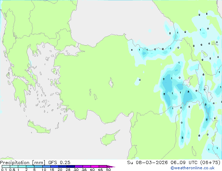This screenshot has height=171, width=222.
Task: Click the GFS 0.25 model label
Action: [x=59, y=163]
